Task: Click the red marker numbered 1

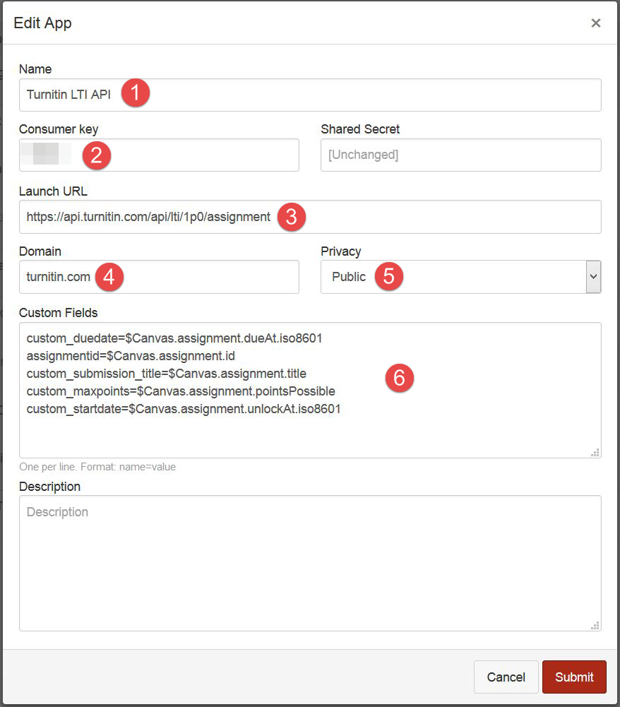Action: pyautogui.click(x=136, y=93)
